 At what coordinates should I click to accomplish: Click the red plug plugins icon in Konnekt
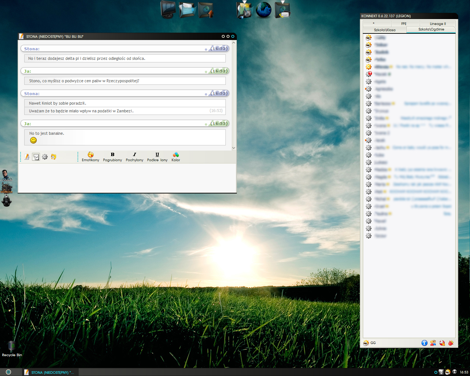point(451,343)
